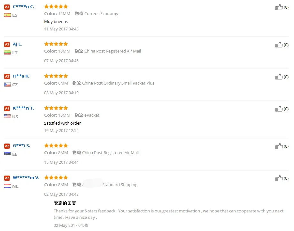Screen dimensions: 294x231
Task: Like the review by C****n C.
Action: click(x=279, y=7)
